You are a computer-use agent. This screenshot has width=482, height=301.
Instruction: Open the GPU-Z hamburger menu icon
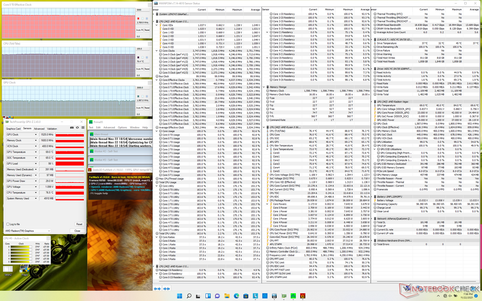click(83, 128)
